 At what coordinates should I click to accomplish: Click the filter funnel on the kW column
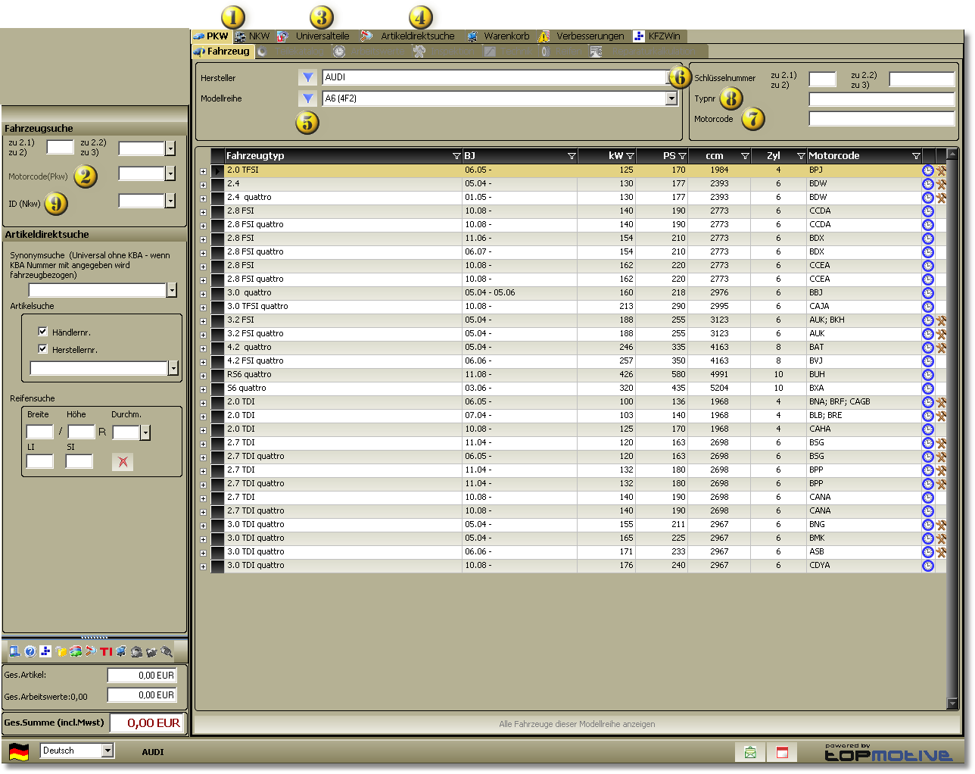point(630,156)
